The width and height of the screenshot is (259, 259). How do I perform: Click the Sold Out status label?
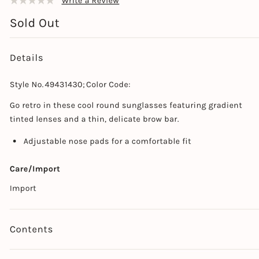tap(34, 23)
